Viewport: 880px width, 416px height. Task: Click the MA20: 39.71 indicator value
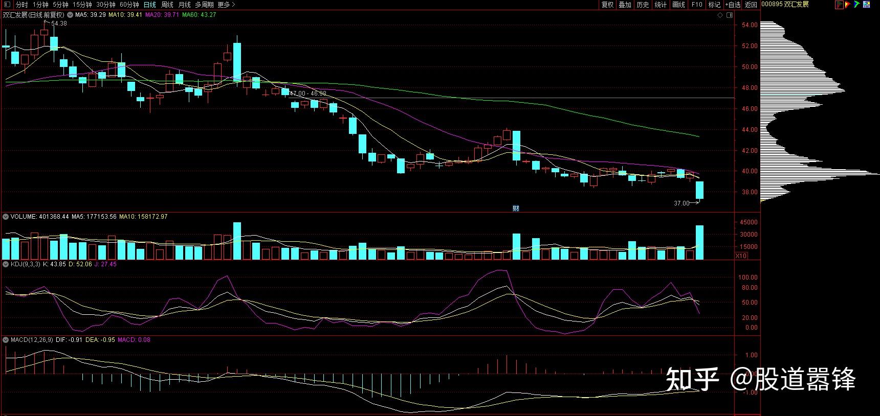pos(162,15)
